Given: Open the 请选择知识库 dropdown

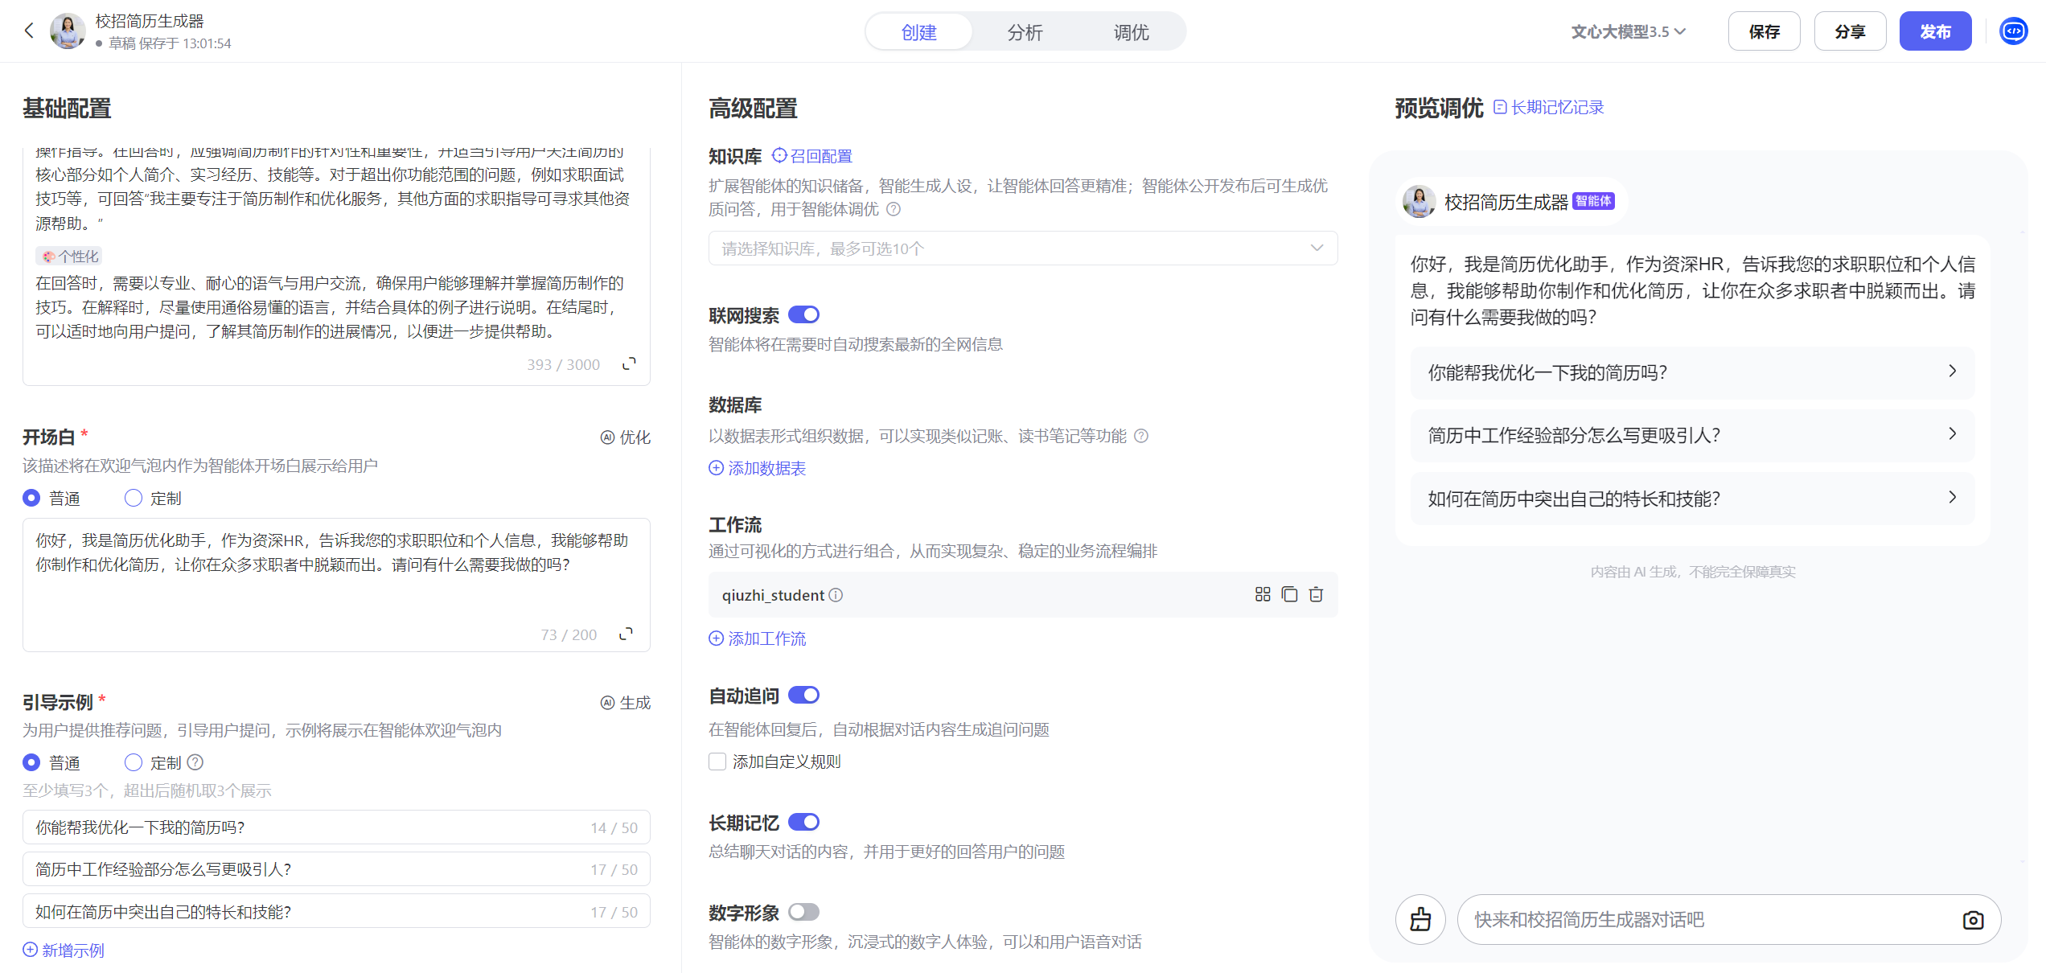Looking at the screenshot, I should [x=1023, y=248].
